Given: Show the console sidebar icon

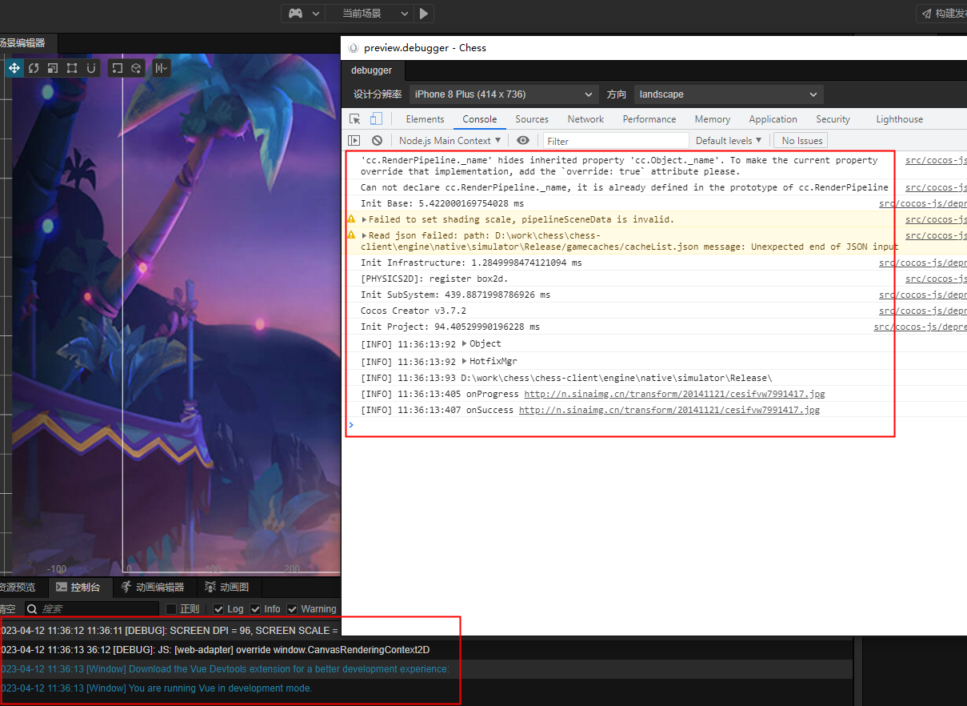Looking at the screenshot, I should click(x=354, y=140).
